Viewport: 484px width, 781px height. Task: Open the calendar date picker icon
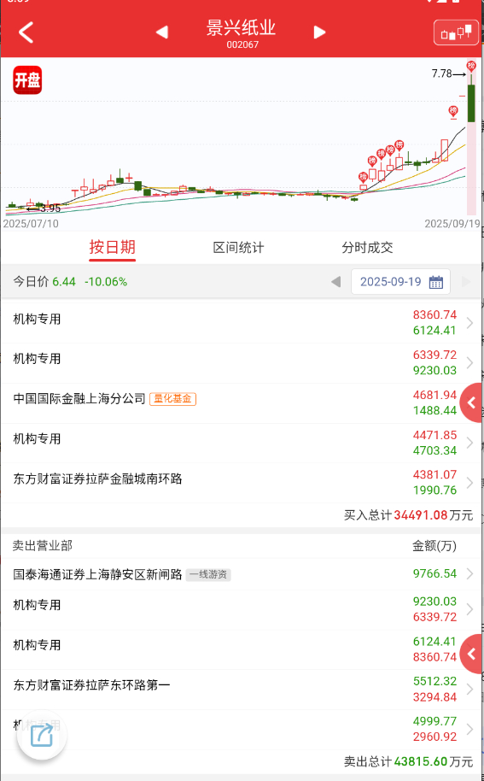point(435,282)
